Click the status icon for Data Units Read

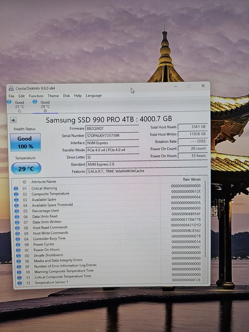17,217
